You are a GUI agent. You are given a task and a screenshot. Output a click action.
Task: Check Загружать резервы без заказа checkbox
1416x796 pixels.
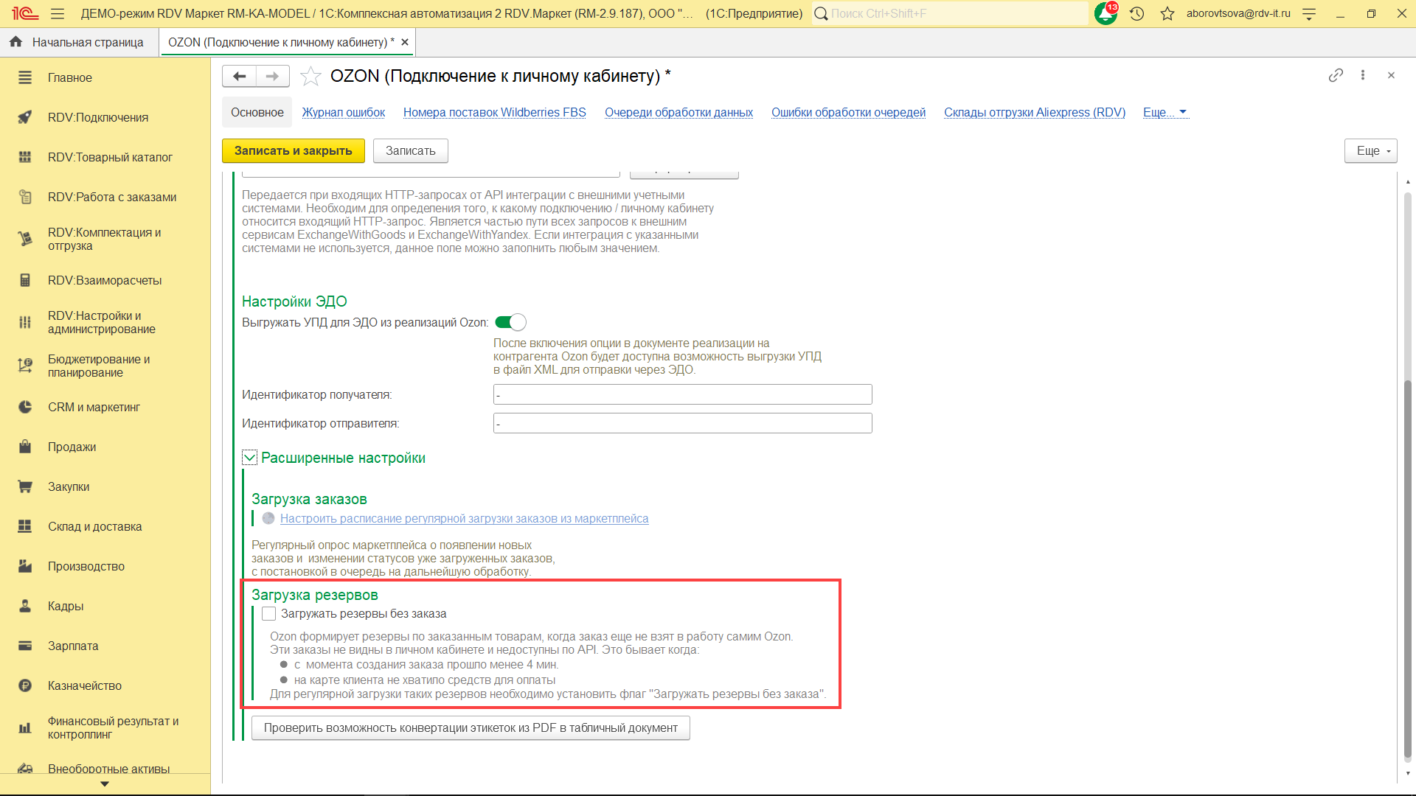click(x=269, y=614)
